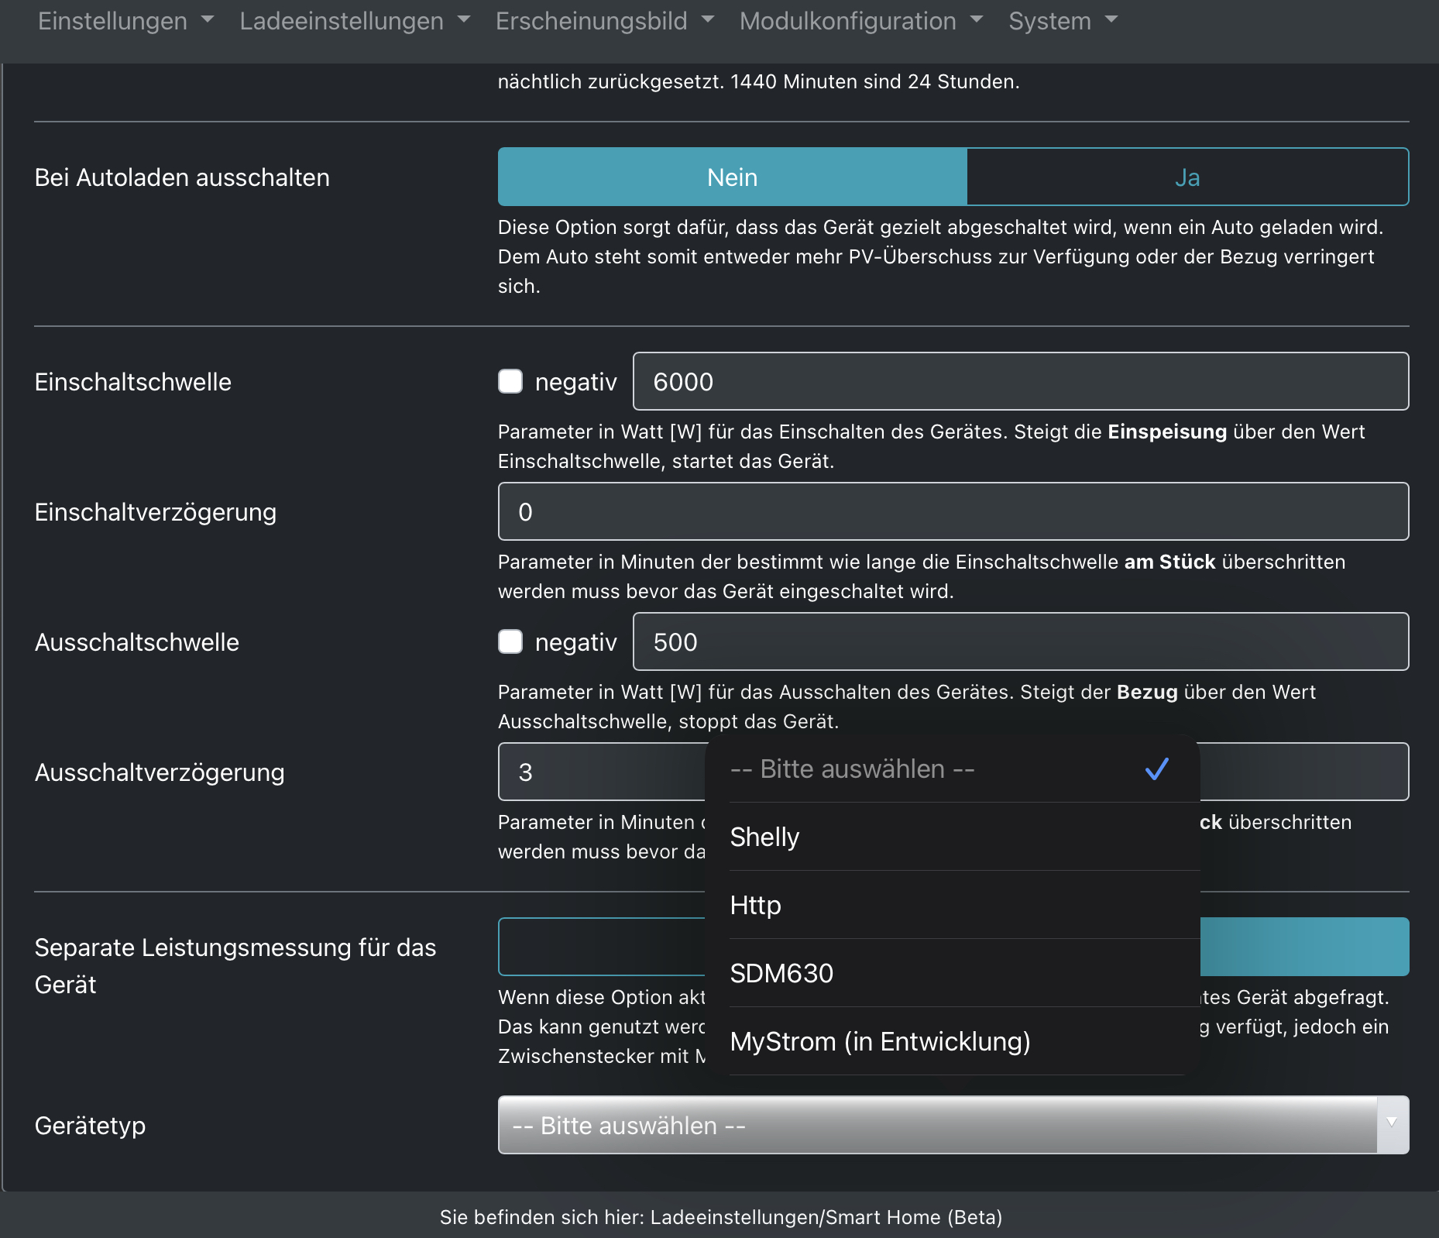This screenshot has width=1439, height=1238.
Task: Click the Ausschaltschwelle input with 500
Action: (1020, 641)
